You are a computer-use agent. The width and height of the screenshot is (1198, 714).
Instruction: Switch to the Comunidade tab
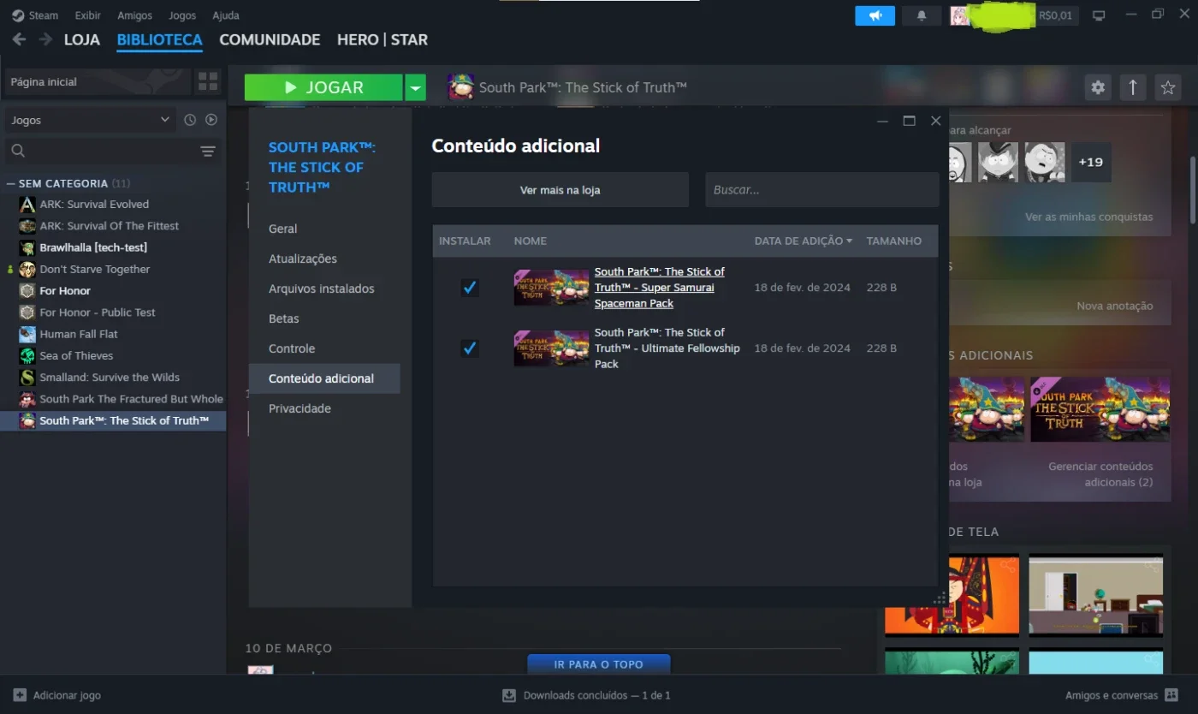pyautogui.click(x=270, y=39)
